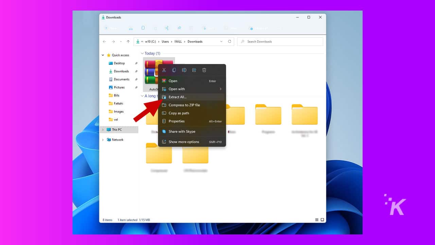Rename the archive using the rename icon
This screenshot has width=435, height=245.
[x=184, y=70]
